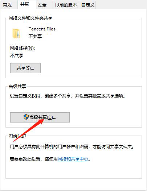147x191 pixels.
Task: Open the 自定义 tab
Action: (x=87, y=5)
